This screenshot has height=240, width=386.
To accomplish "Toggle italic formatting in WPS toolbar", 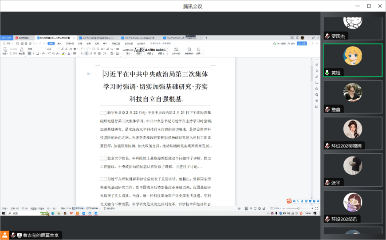I will click(x=34, y=53).
